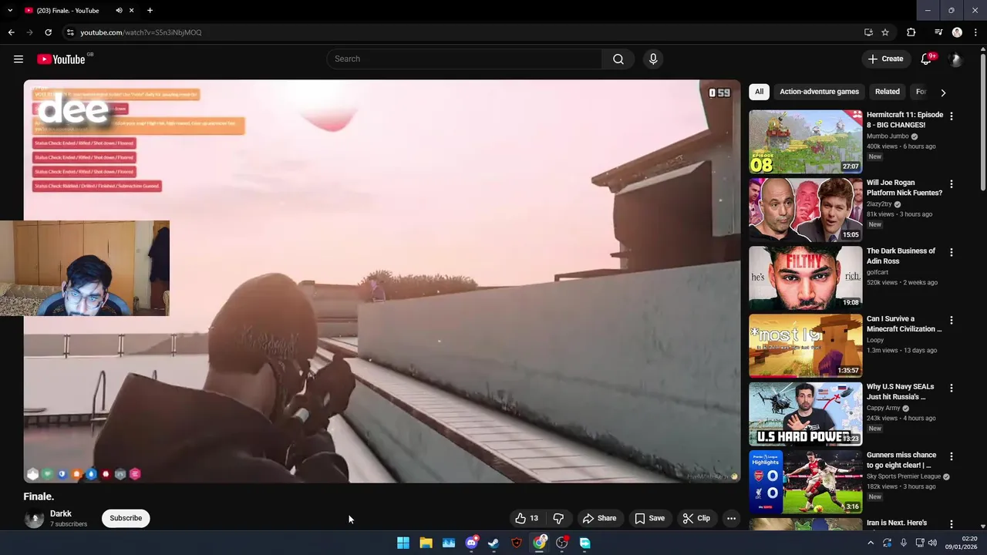Image resolution: width=987 pixels, height=555 pixels.
Task: Click the video player to pause
Action: (x=382, y=281)
